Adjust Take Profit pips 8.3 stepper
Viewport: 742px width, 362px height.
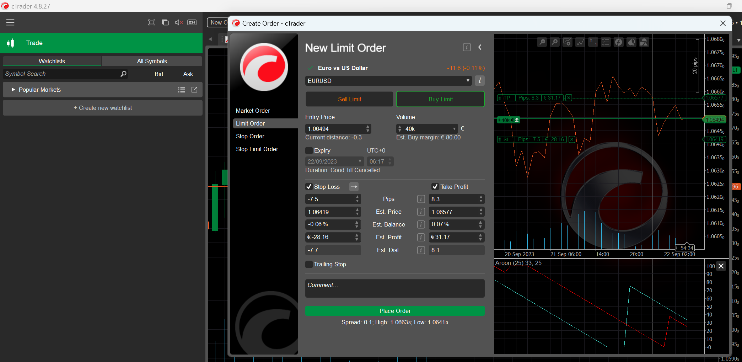tap(481, 199)
